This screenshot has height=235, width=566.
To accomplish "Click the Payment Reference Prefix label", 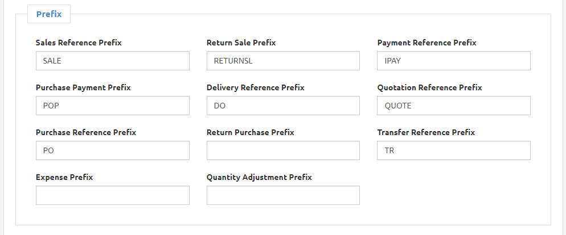I will [426, 43].
